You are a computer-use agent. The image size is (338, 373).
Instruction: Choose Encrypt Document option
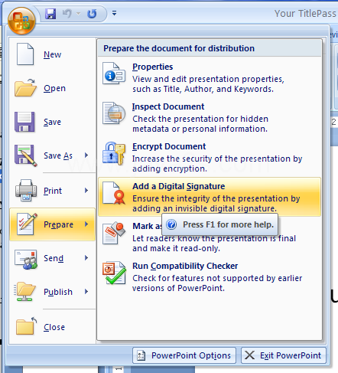tap(210, 157)
